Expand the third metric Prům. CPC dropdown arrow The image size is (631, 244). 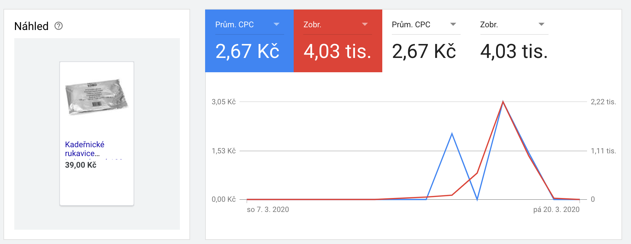453,24
